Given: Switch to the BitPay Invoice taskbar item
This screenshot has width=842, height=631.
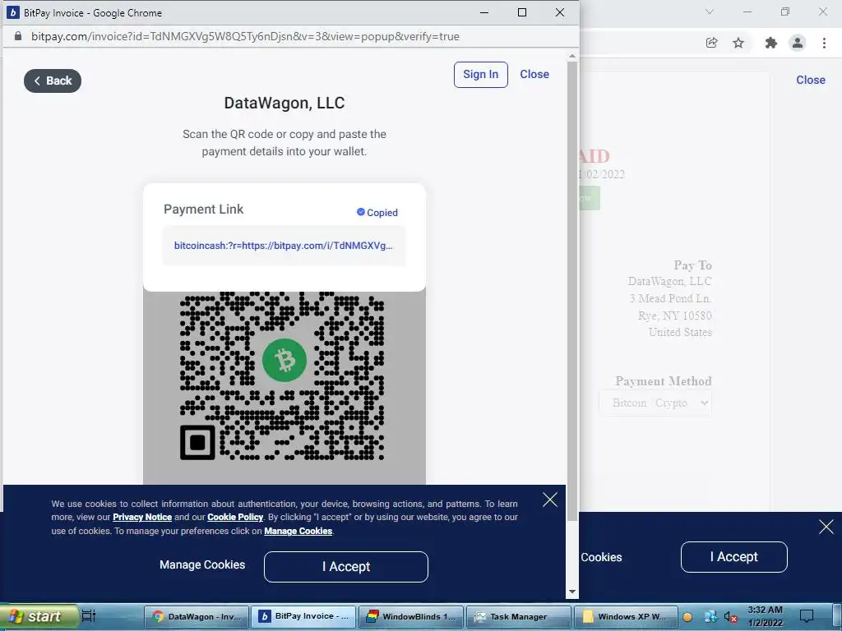Looking at the screenshot, I should tap(304, 616).
